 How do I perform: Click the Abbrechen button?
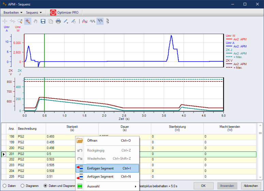click(x=250, y=186)
